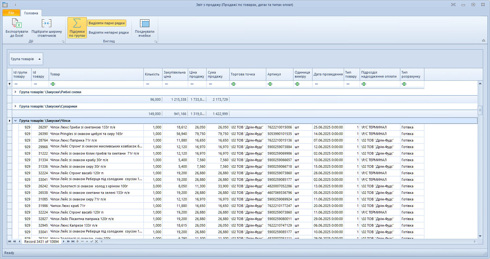
Task: Open the Дії group dialog launcher
Action: pyautogui.click(x=63, y=41)
